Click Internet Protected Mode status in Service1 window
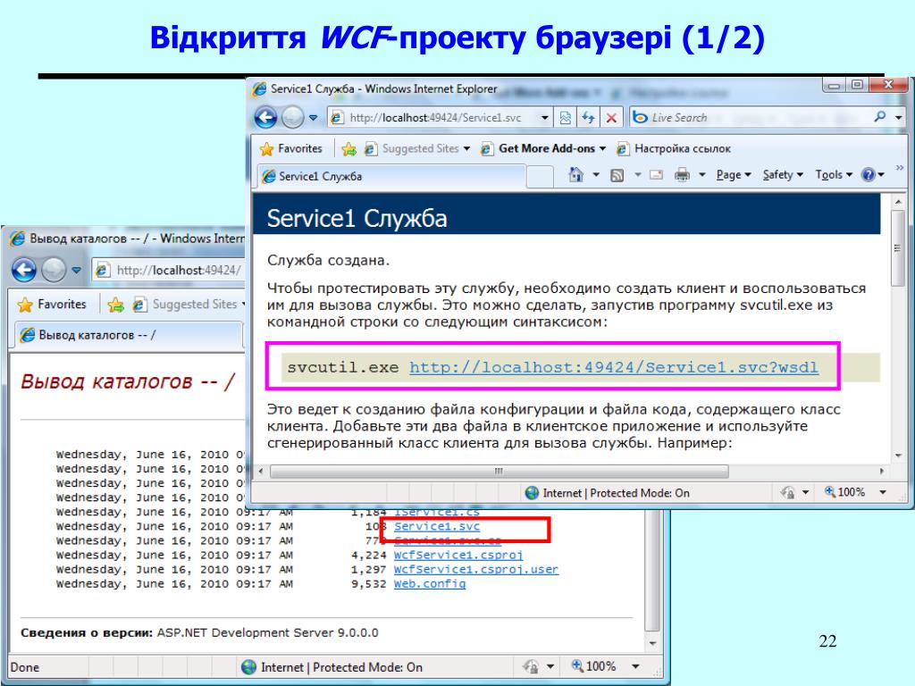The height and width of the screenshot is (686, 915). (x=607, y=493)
